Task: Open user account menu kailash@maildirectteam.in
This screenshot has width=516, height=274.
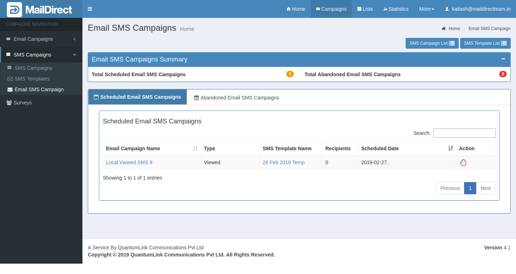Action: [x=477, y=9]
